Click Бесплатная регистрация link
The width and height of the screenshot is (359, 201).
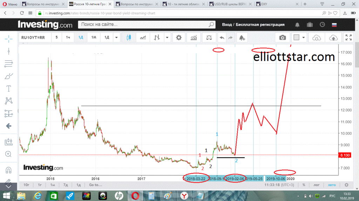(x=260, y=25)
